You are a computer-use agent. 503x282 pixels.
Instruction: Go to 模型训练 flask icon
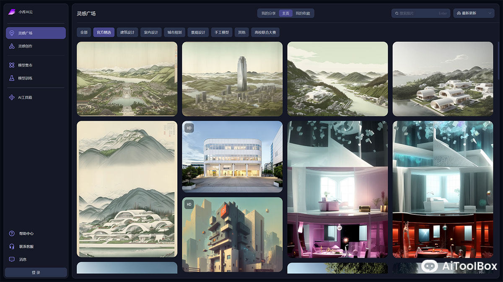point(12,78)
